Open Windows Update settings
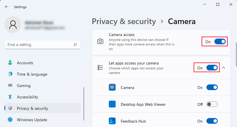The width and height of the screenshot is (237, 127). (42, 120)
